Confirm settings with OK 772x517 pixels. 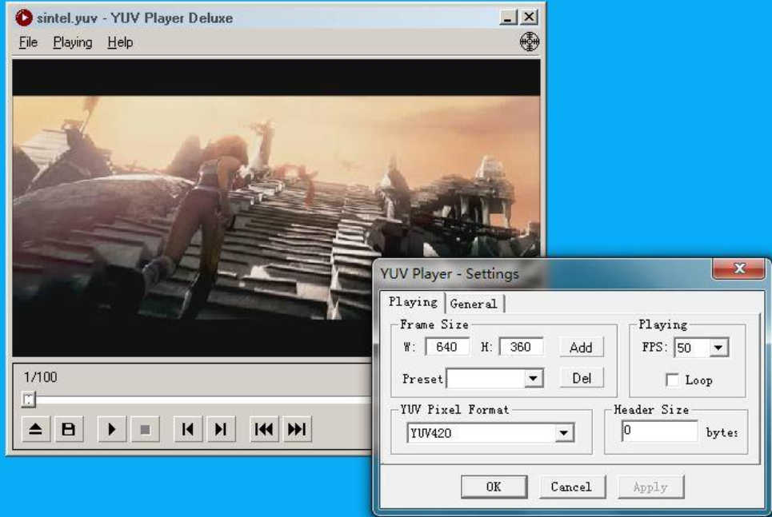pos(494,487)
